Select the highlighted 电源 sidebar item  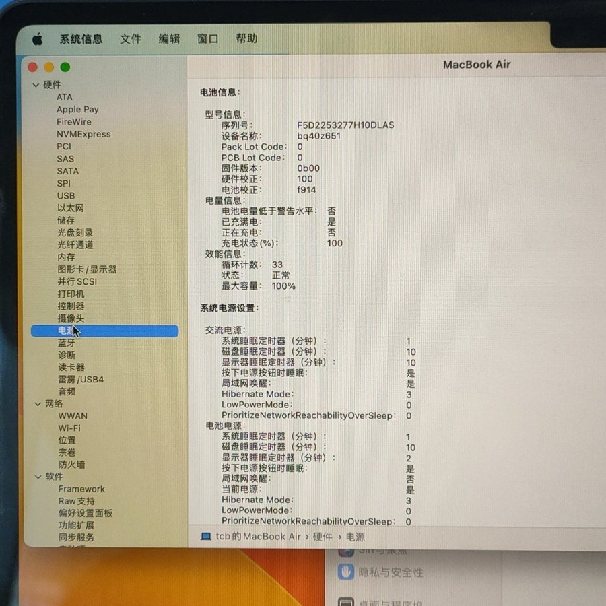(105, 331)
